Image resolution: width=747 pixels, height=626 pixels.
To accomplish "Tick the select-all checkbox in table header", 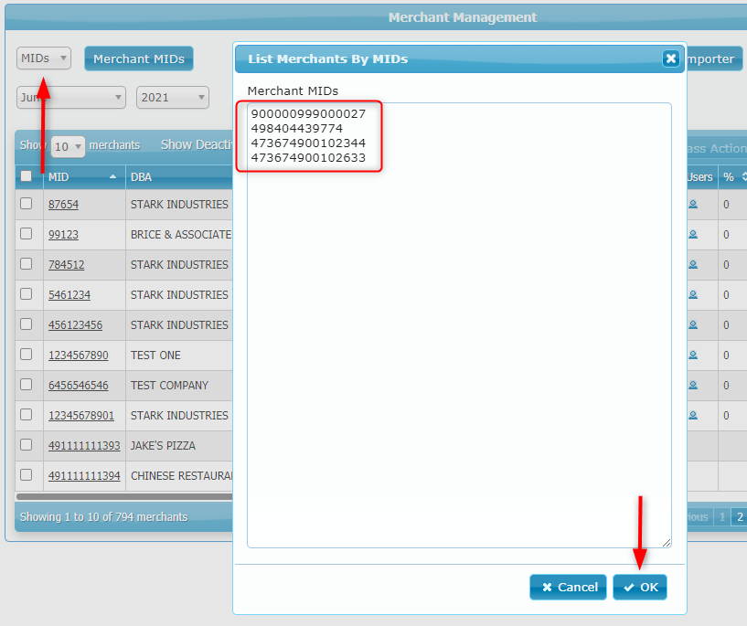I will pyautogui.click(x=27, y=176).
